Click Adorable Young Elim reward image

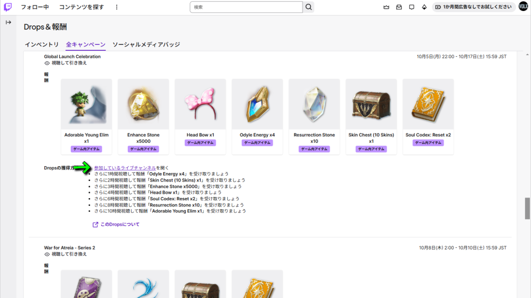point(86,104)
